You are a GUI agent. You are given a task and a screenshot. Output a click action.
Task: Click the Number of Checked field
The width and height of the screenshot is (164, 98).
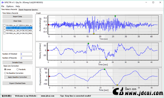point(26,54)
